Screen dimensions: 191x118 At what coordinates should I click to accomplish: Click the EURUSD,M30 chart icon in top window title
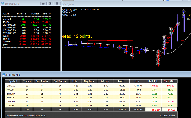pos(2,4)
